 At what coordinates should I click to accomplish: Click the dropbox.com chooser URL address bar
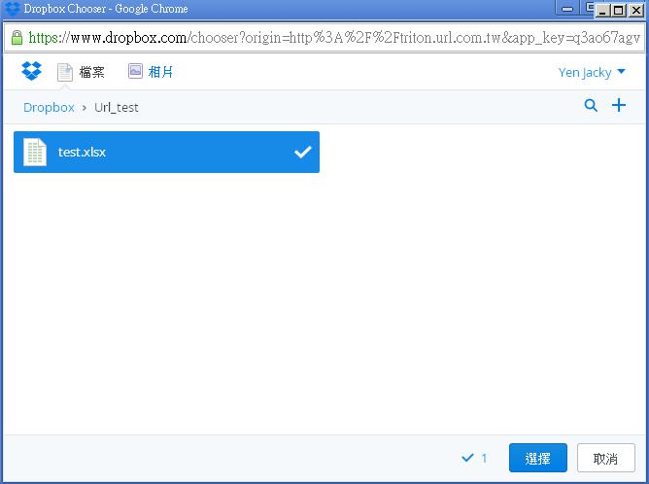(x=324, y=38)
